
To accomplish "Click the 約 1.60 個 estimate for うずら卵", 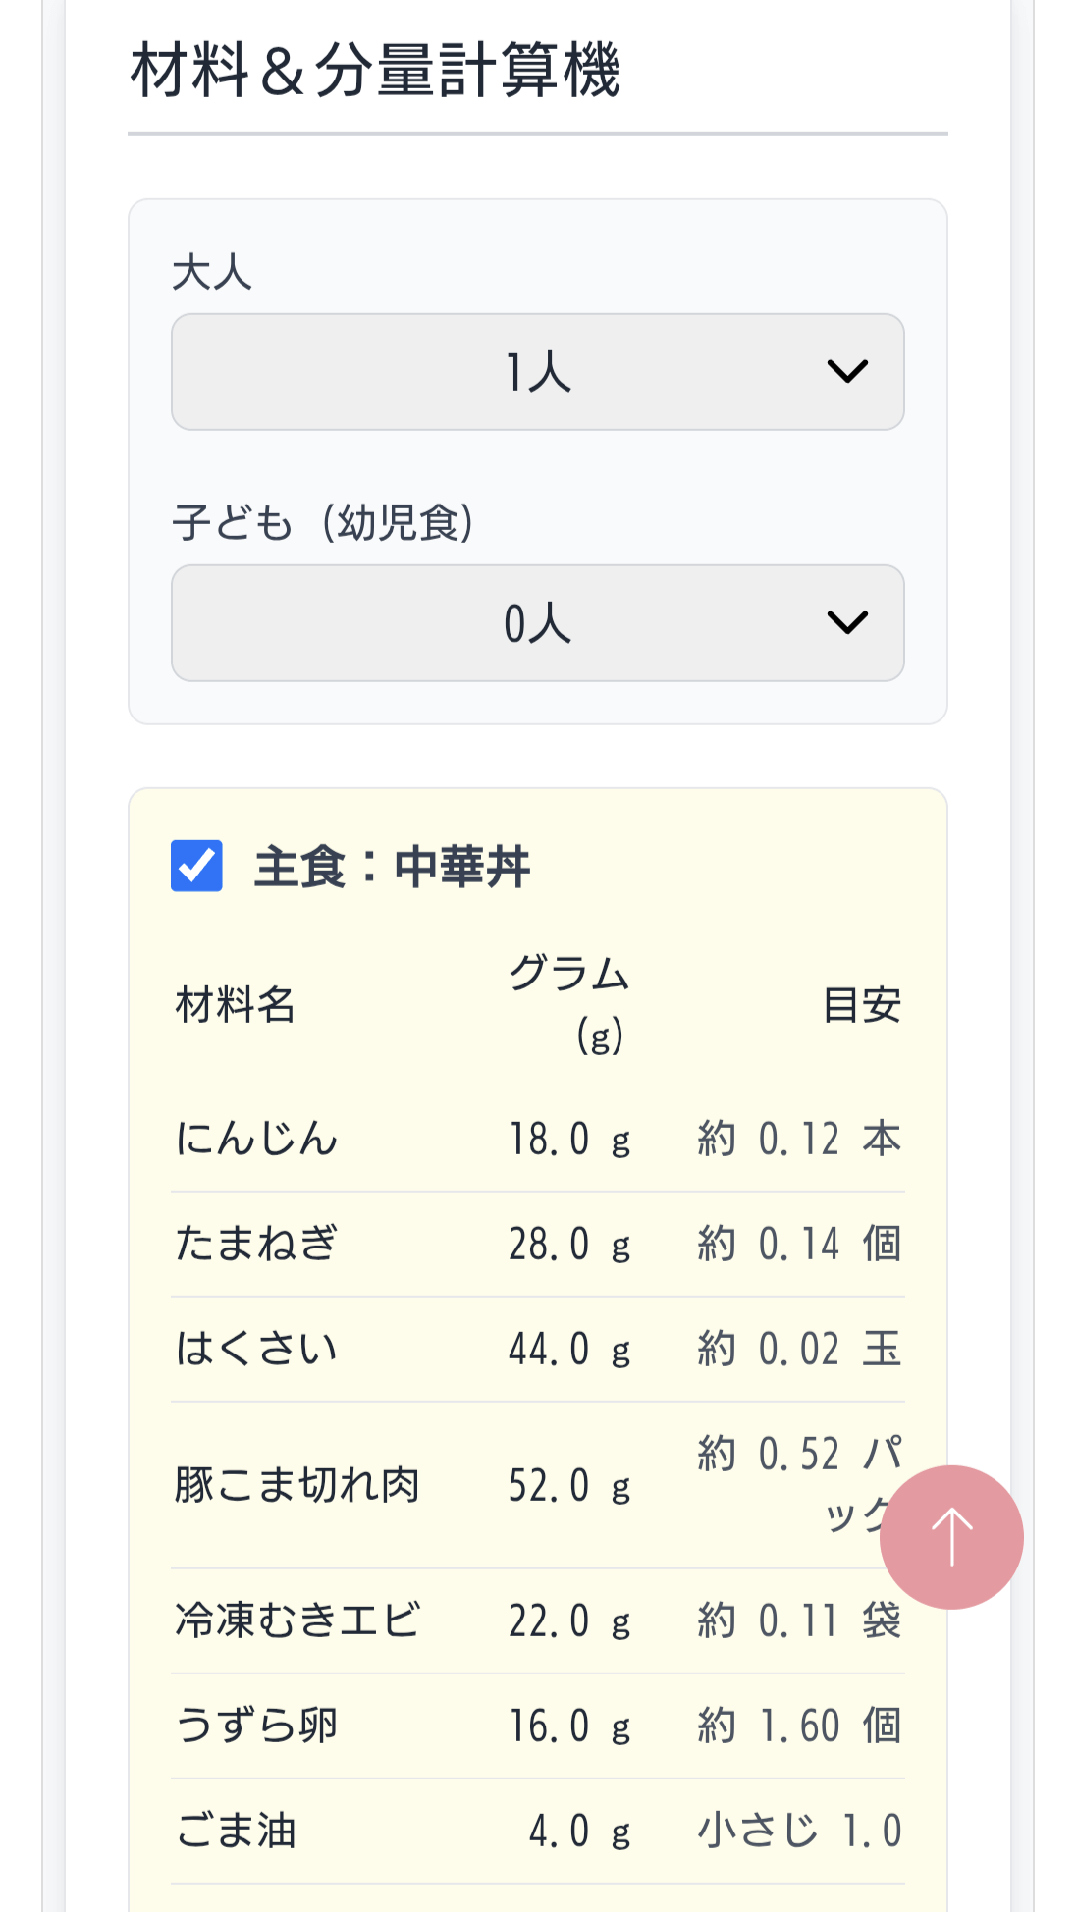I will click(799, 1726).
